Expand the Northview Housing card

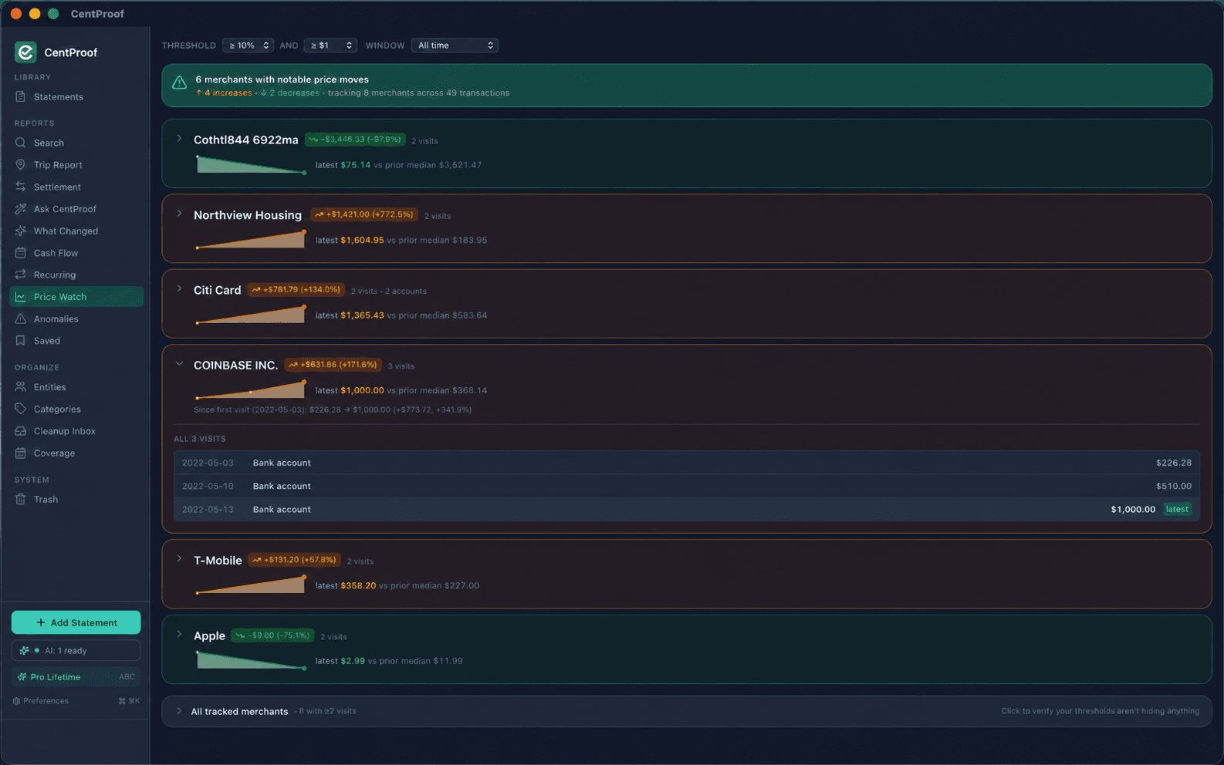179,214
